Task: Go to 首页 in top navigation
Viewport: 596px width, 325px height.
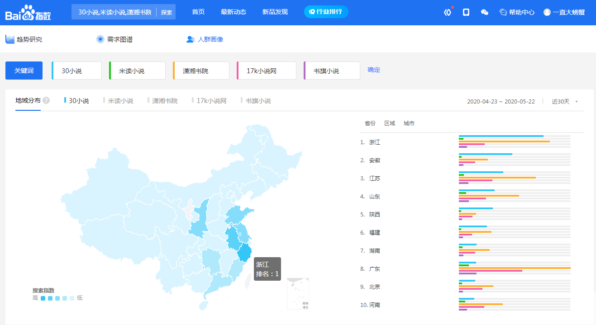Action: point(198,12)
